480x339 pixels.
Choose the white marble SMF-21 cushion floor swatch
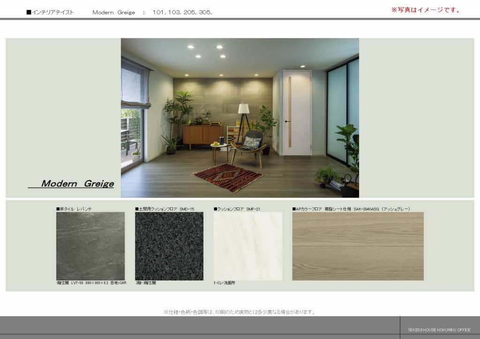248,246
